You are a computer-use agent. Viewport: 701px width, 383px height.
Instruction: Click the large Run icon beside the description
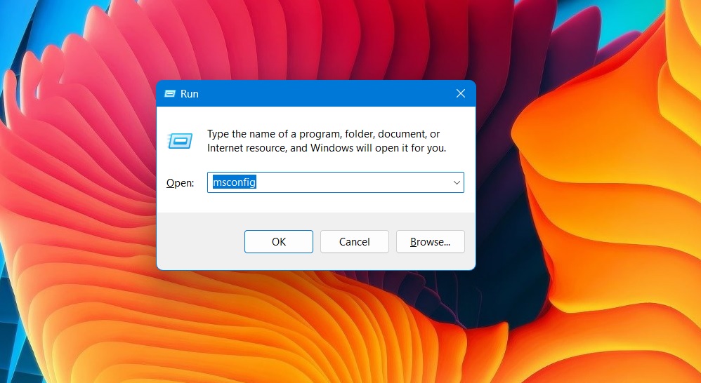click(x=180, y=141)
